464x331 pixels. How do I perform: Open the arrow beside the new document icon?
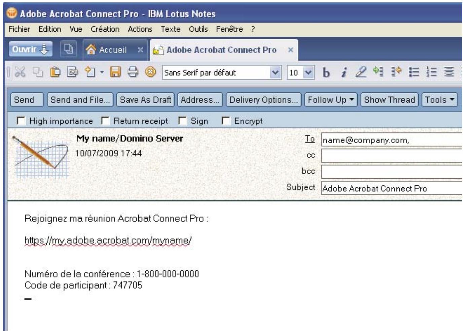point(102,72)
